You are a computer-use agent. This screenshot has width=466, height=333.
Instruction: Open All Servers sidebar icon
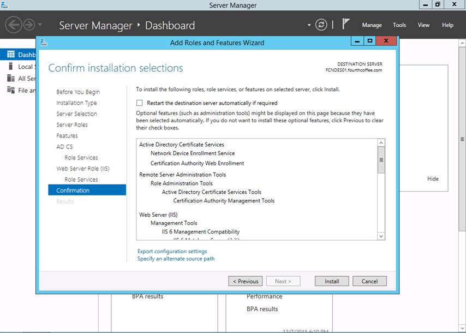coord(11,79)
